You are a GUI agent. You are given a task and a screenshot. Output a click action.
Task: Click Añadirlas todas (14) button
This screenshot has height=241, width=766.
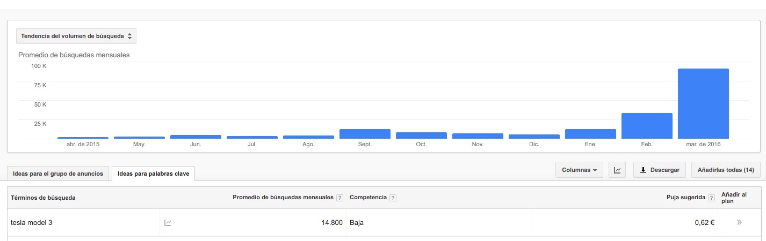click(x=726, y=170)
